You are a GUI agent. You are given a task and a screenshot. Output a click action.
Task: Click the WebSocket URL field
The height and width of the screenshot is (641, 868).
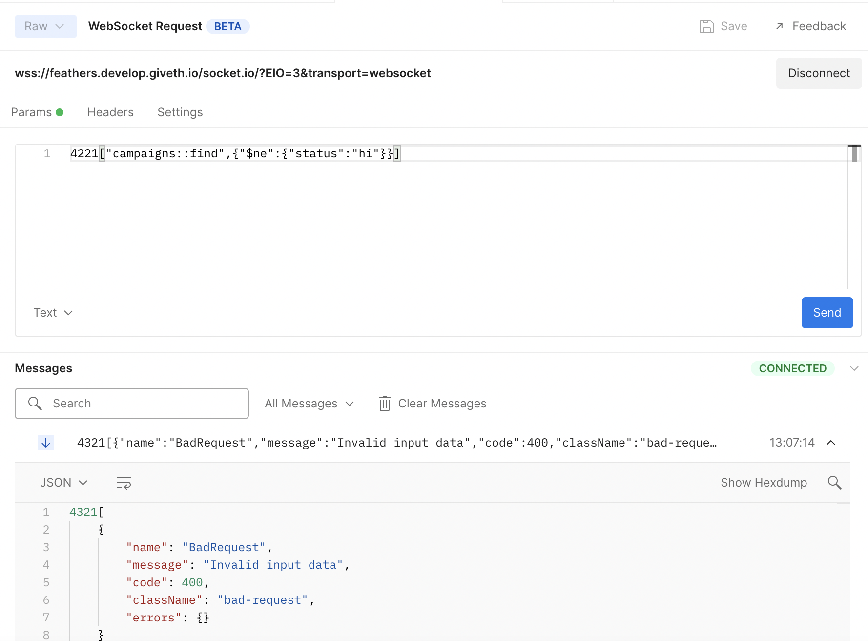[223, 73]
